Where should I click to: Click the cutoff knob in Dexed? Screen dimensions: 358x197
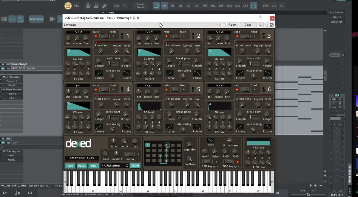coord(124,141)
